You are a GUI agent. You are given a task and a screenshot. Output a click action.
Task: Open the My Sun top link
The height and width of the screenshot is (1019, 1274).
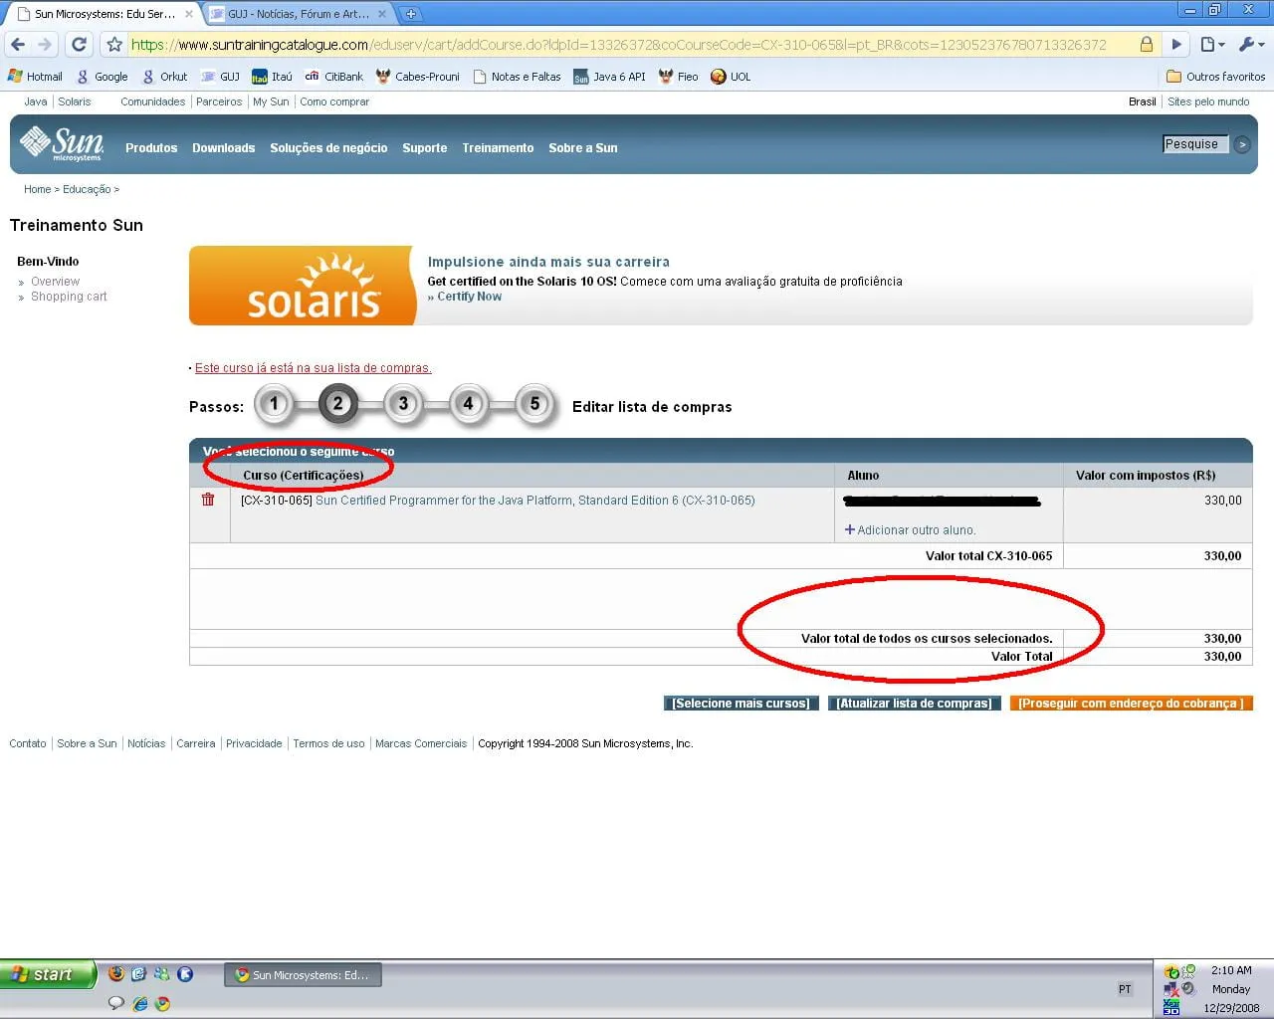(x=271, y=102)
